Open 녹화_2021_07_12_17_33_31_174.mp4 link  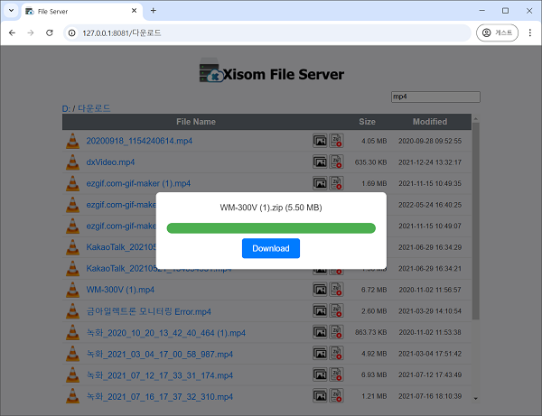coord(160,375)
